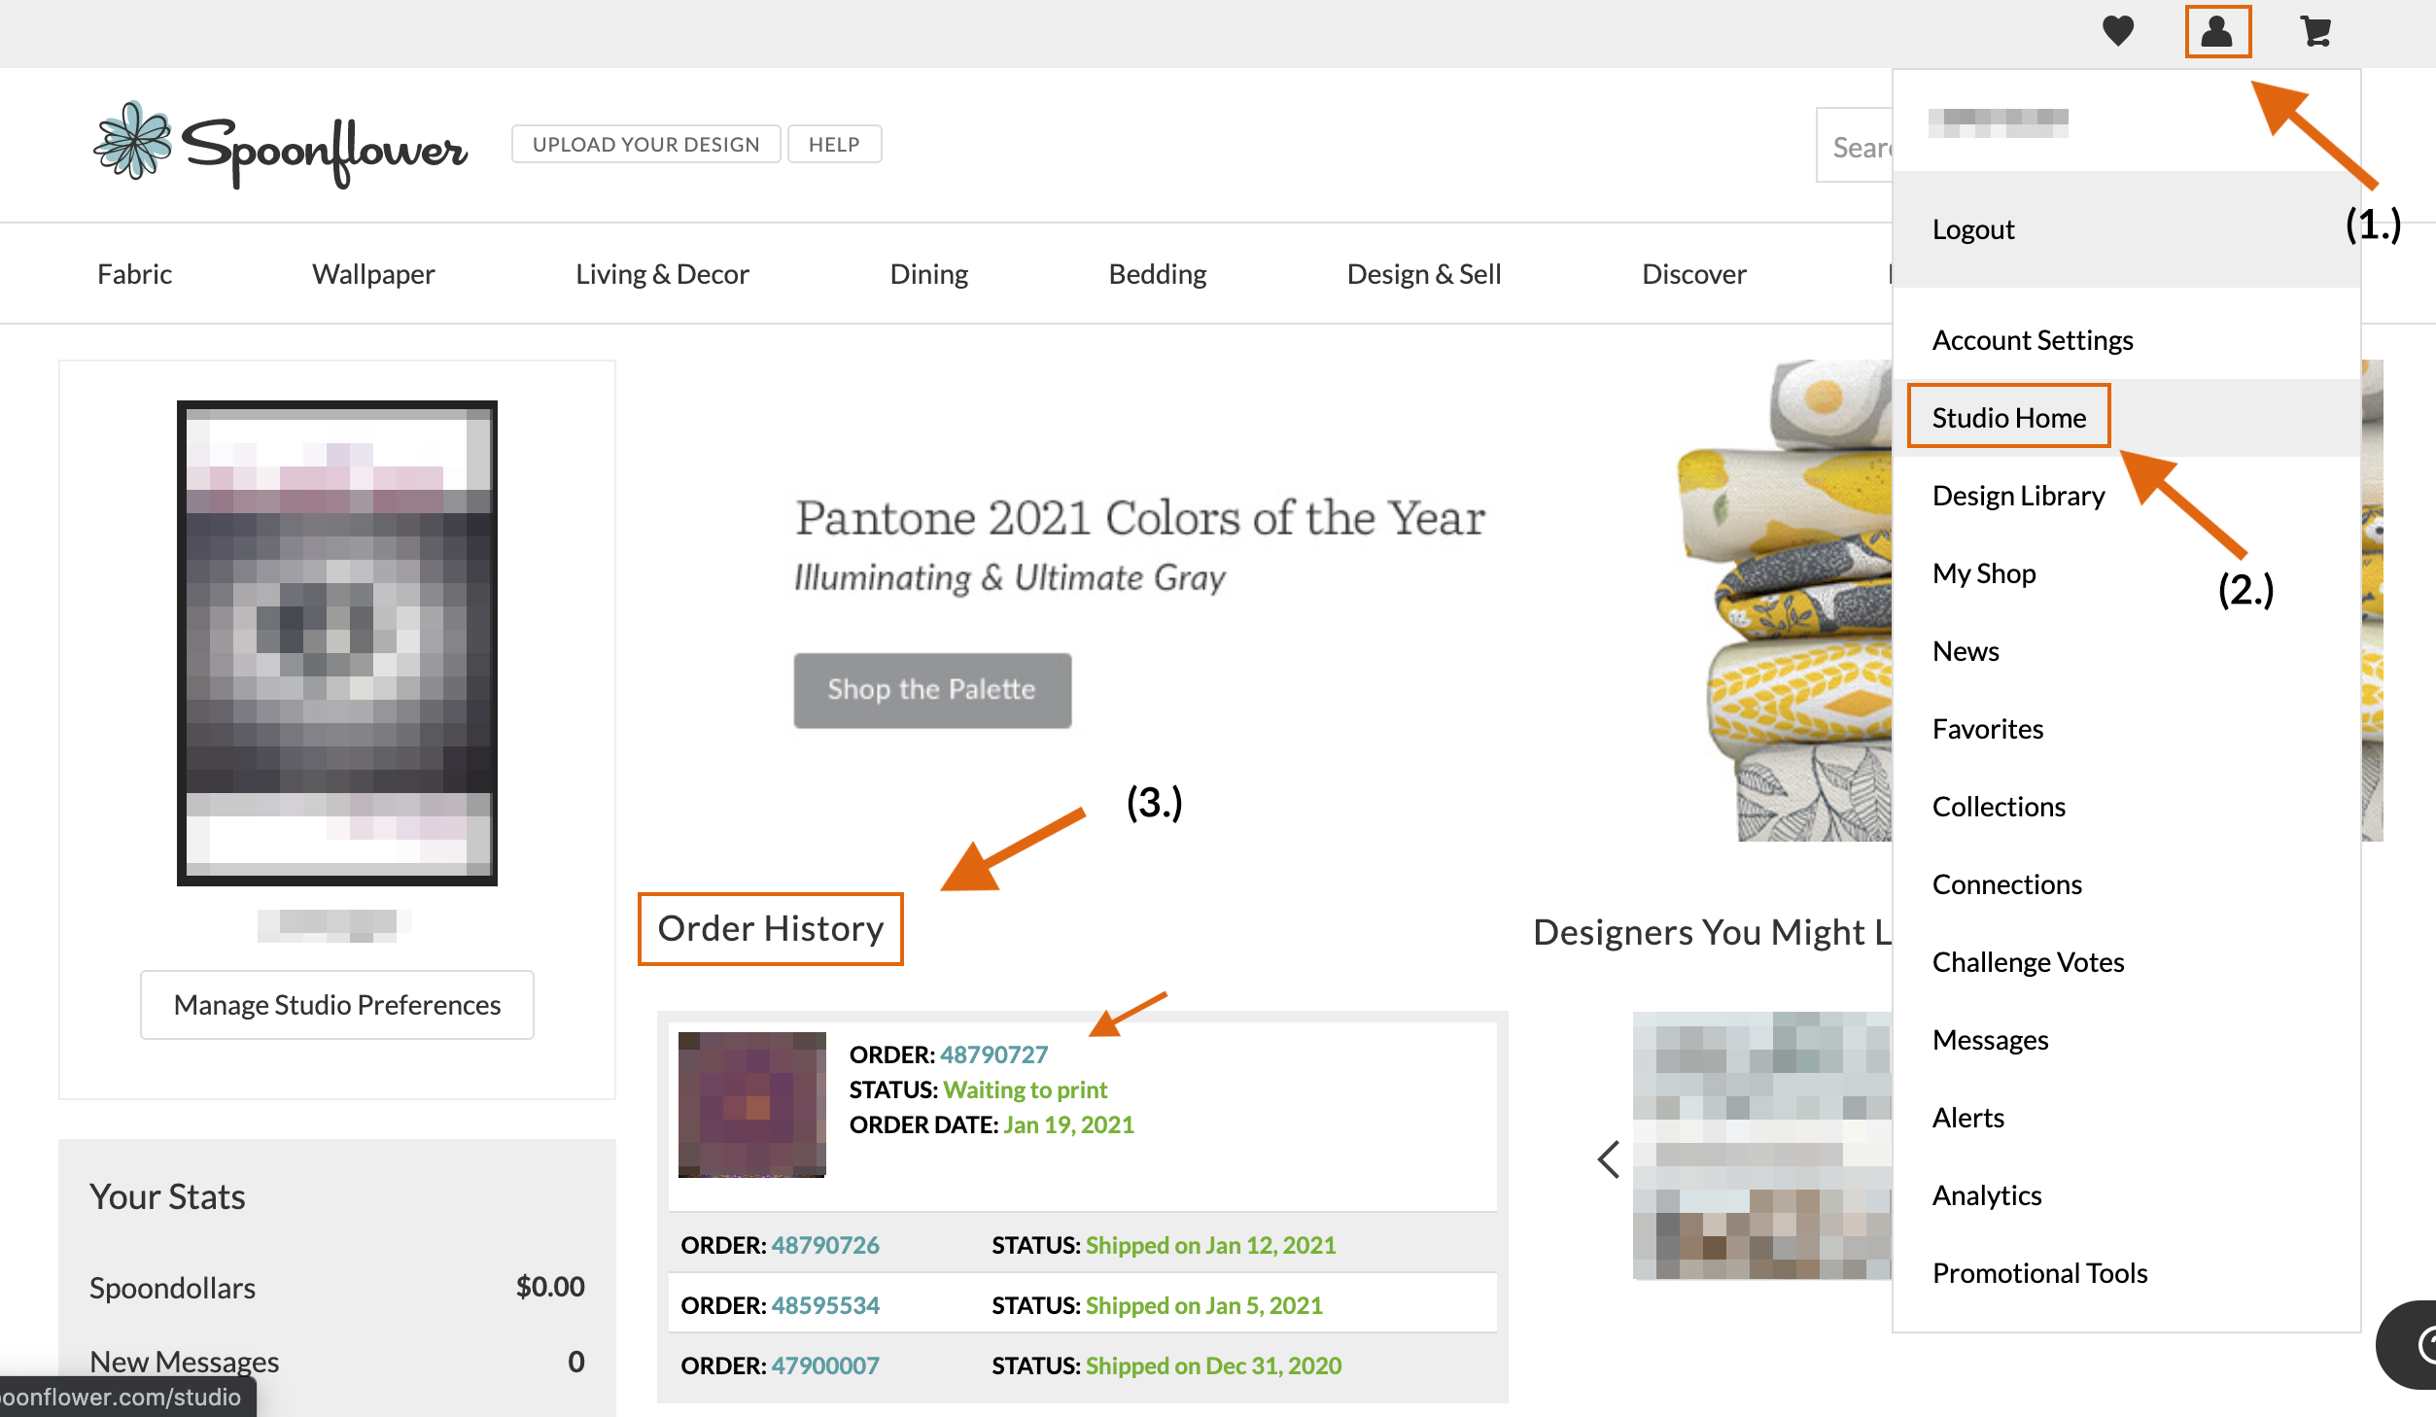Go to previous designer with left chevron
Image resolution: width=2436 pixels, height=1417 pixels.
click(x=1609, y=1158)
